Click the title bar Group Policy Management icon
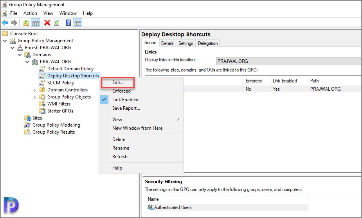Screen dimensions: 362x218 tap(4, 4)
